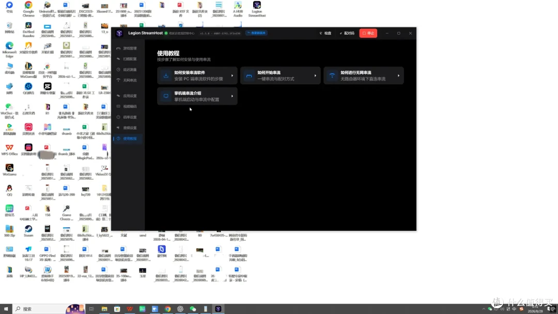Expand arrow on 如何安装串流软件 card
The width and height of the screenshot is (558, 314).
pos(233,76)
